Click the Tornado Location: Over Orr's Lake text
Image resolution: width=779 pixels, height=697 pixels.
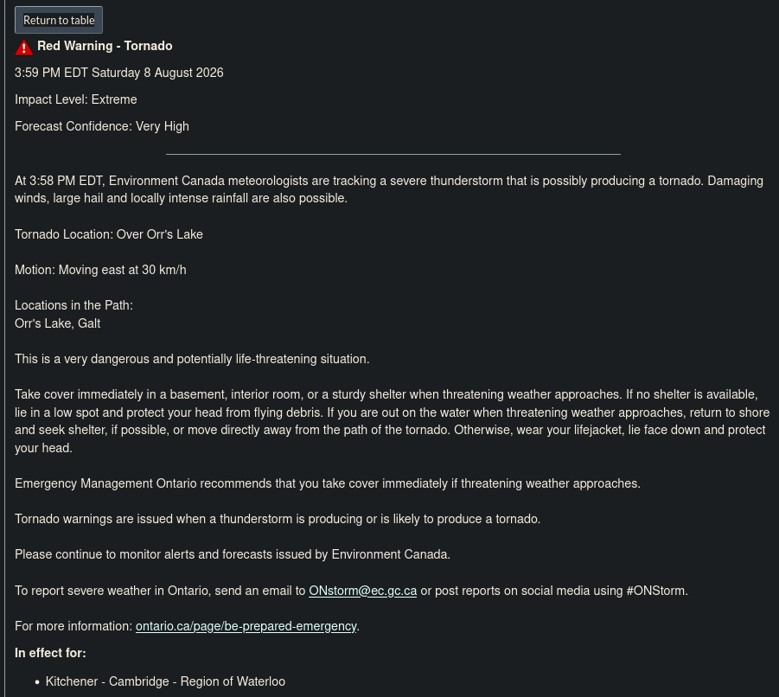point(109,234)
